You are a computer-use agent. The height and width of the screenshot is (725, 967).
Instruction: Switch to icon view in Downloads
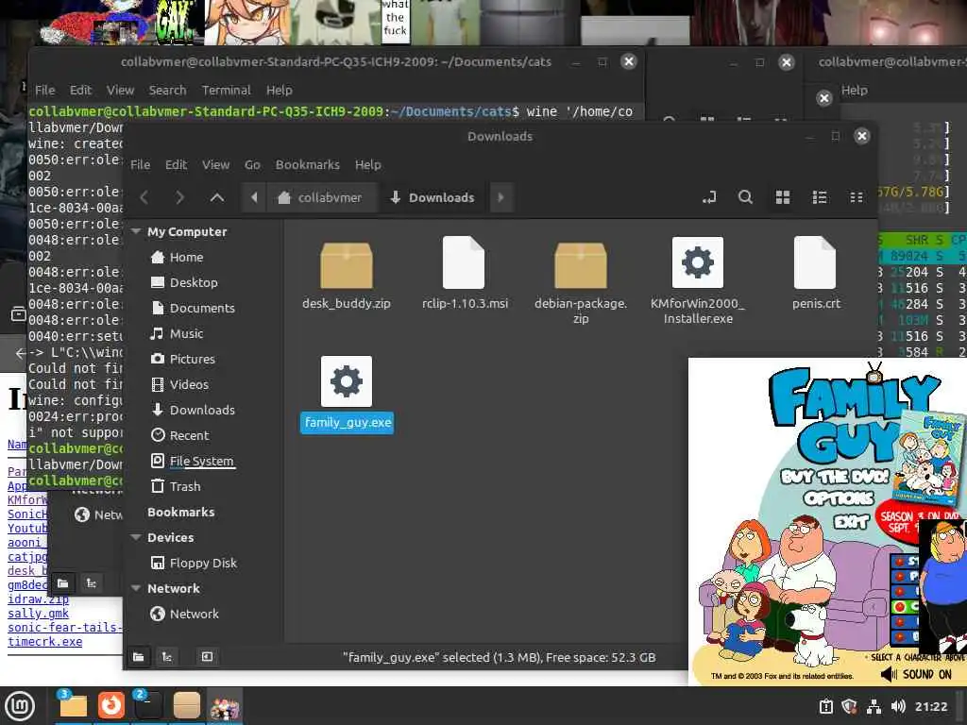point(783,197)
